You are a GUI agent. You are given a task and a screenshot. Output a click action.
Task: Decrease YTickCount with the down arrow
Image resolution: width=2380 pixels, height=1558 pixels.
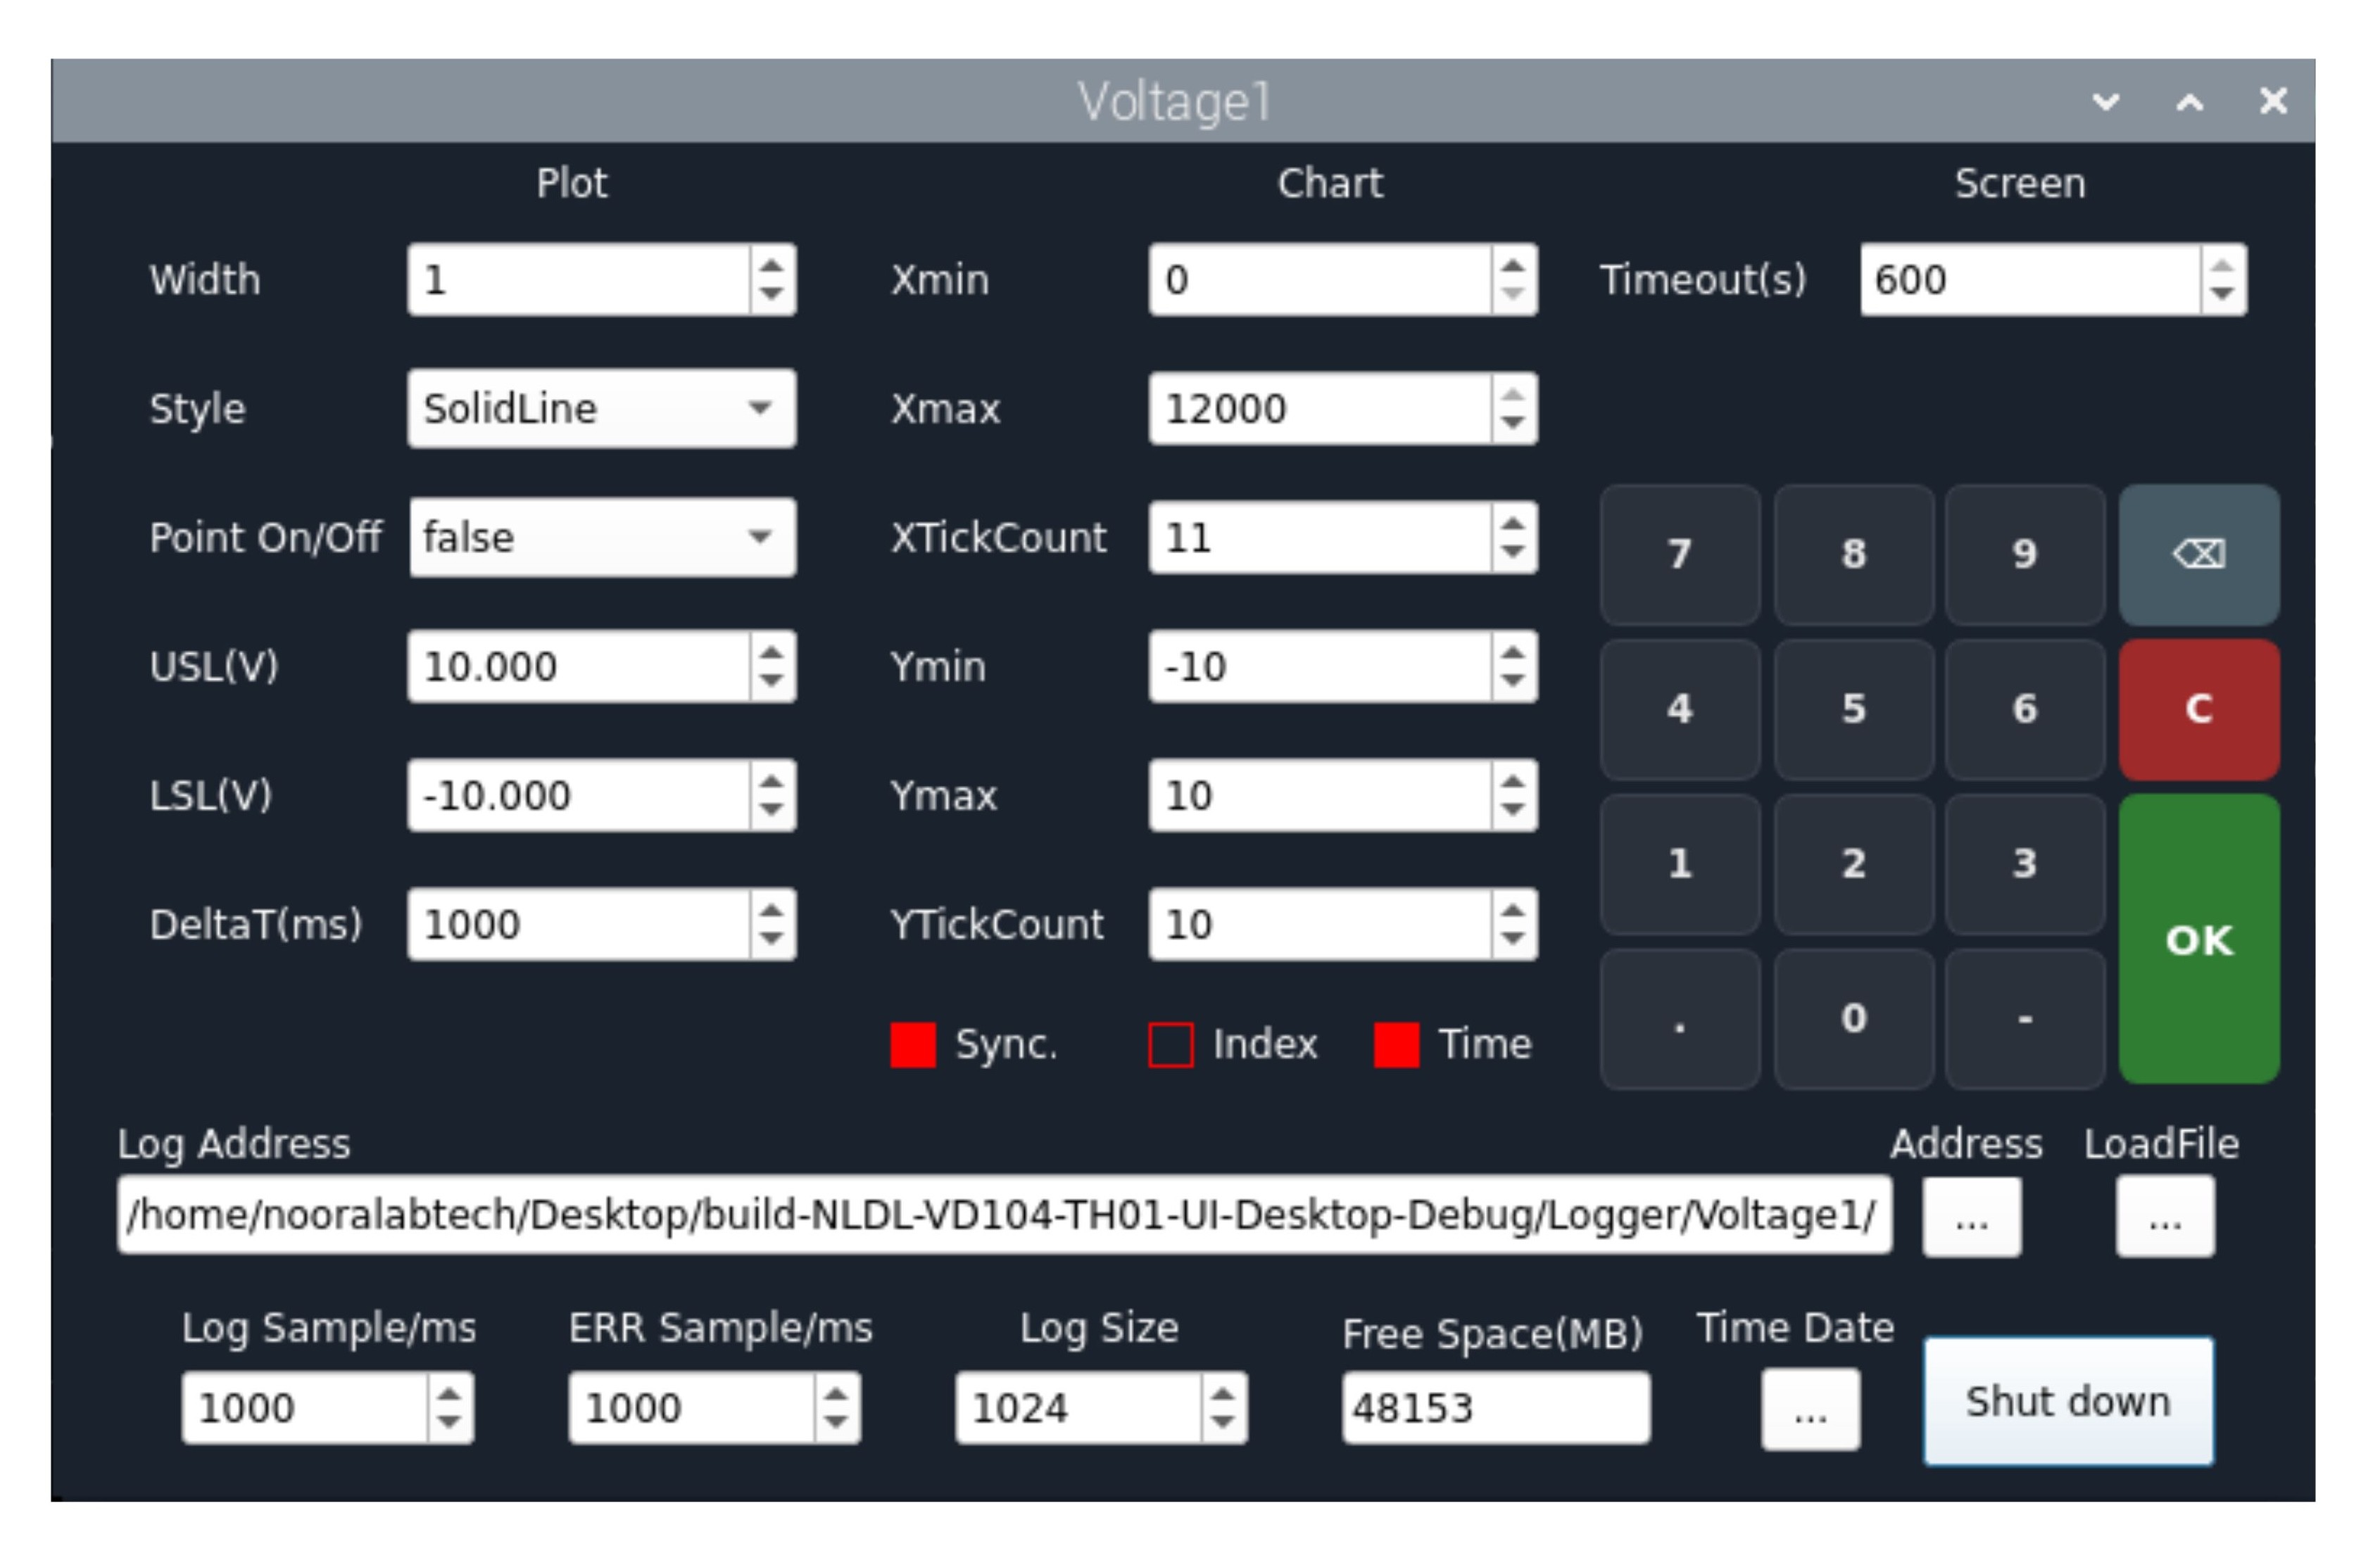[x=1513, y=939]
